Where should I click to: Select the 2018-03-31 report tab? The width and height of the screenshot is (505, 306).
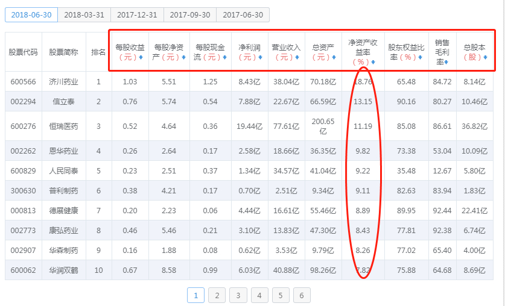[83, 15]
